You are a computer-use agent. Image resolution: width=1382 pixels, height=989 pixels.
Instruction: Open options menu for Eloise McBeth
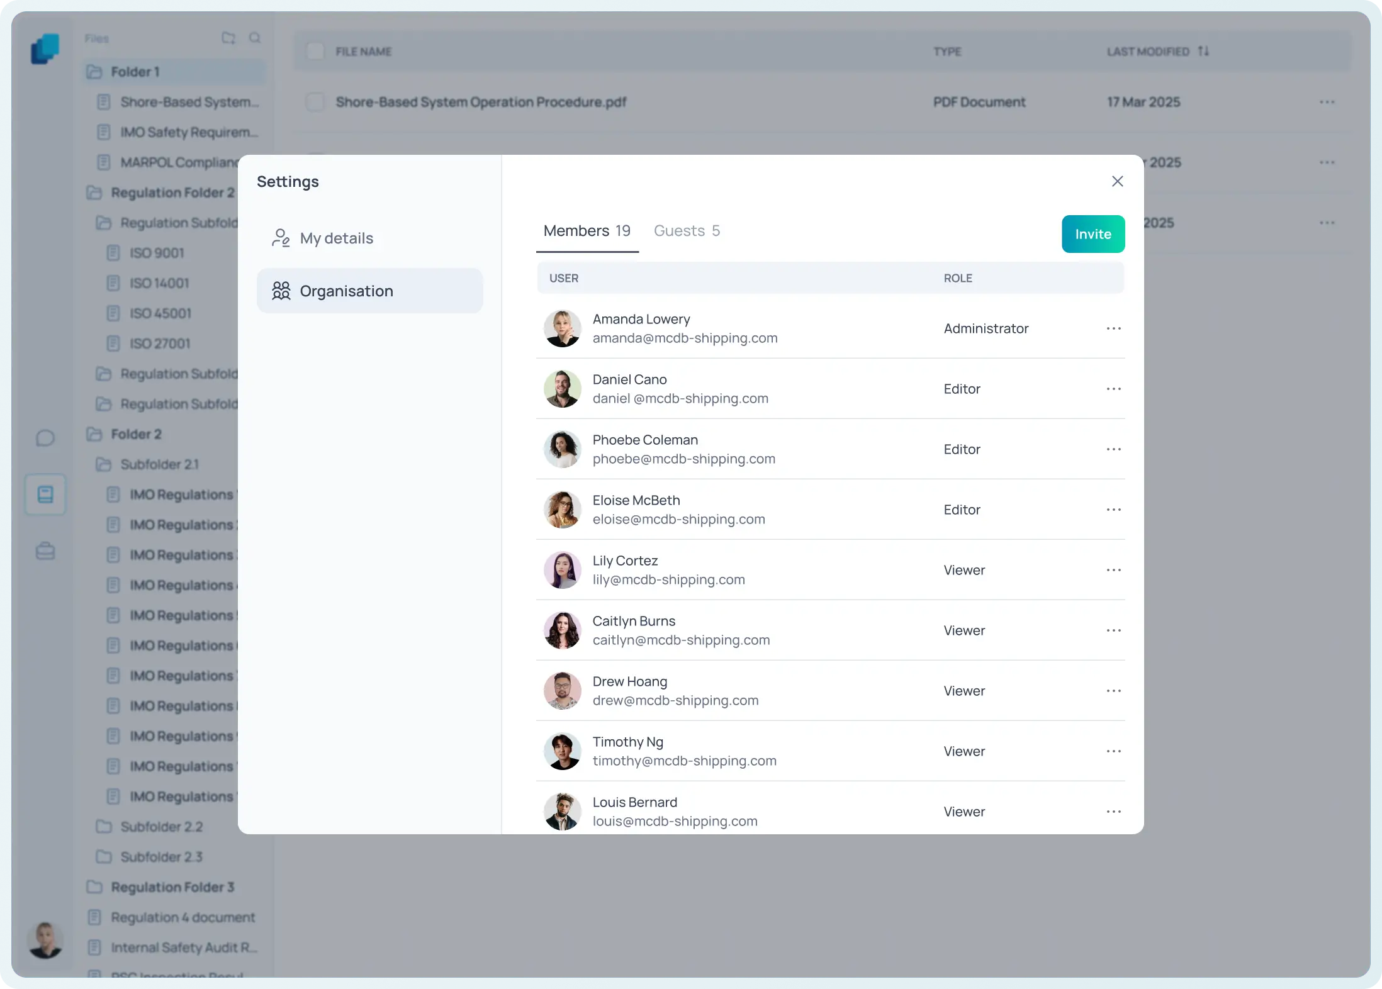pyautogui.click(x=1113, y=510)
